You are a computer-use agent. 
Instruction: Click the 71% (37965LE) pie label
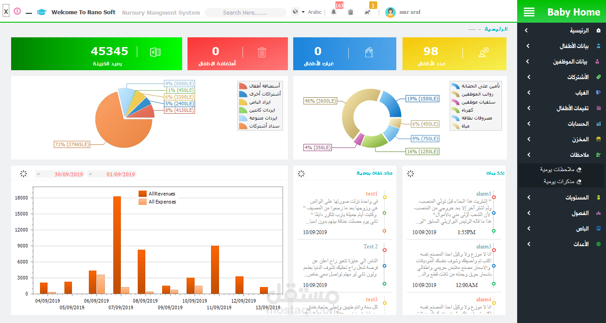(x=72, y=144)
